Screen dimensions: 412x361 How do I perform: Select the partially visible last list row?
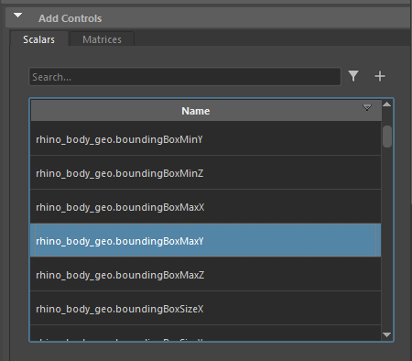tap(206, 333)
